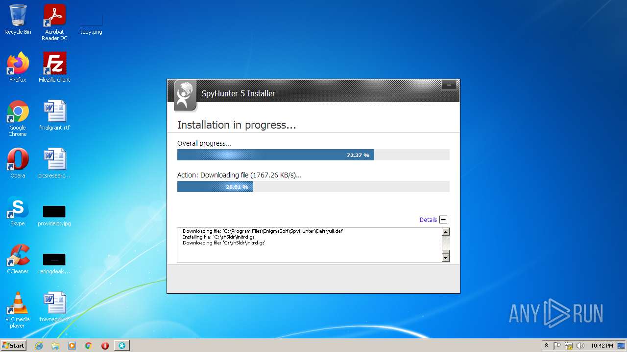The image size is (627, 352).
Task: Launch FileZilla Client shortcut
Action: (x=54, y=67)
